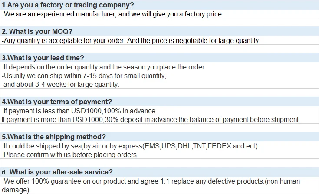Select the 'Any quantity is acceptable' answer
319x194 pixels.
point(130,41)
